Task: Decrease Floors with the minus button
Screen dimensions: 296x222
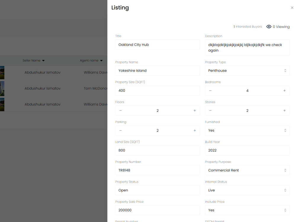Action: pos(120,110)
